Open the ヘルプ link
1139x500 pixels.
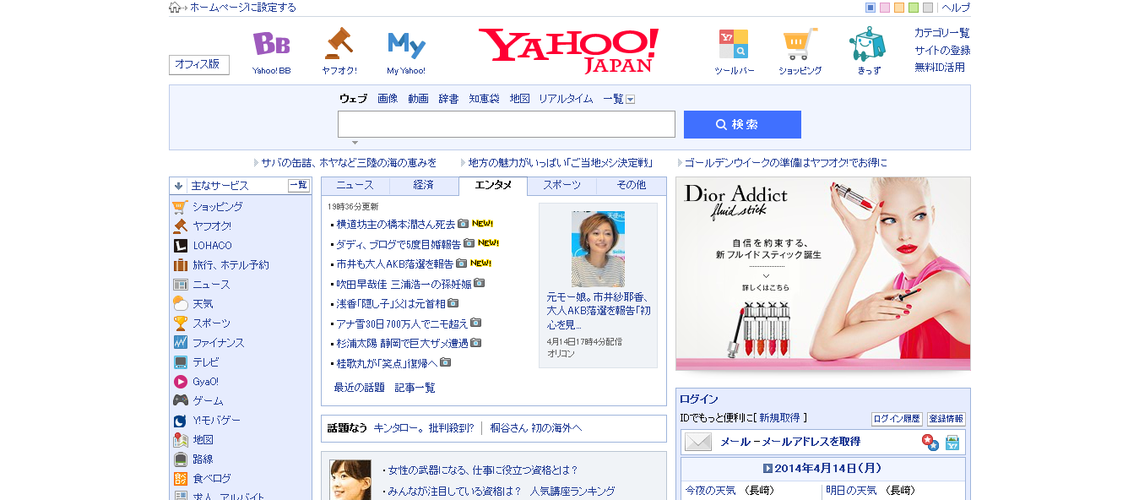tap(956, 8)
